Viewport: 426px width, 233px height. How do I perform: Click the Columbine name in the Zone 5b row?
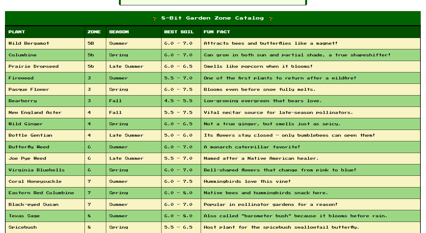(x=23, y=55)
